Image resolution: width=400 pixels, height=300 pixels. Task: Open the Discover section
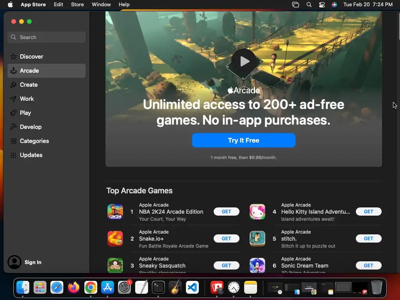[x=46, y=56]
